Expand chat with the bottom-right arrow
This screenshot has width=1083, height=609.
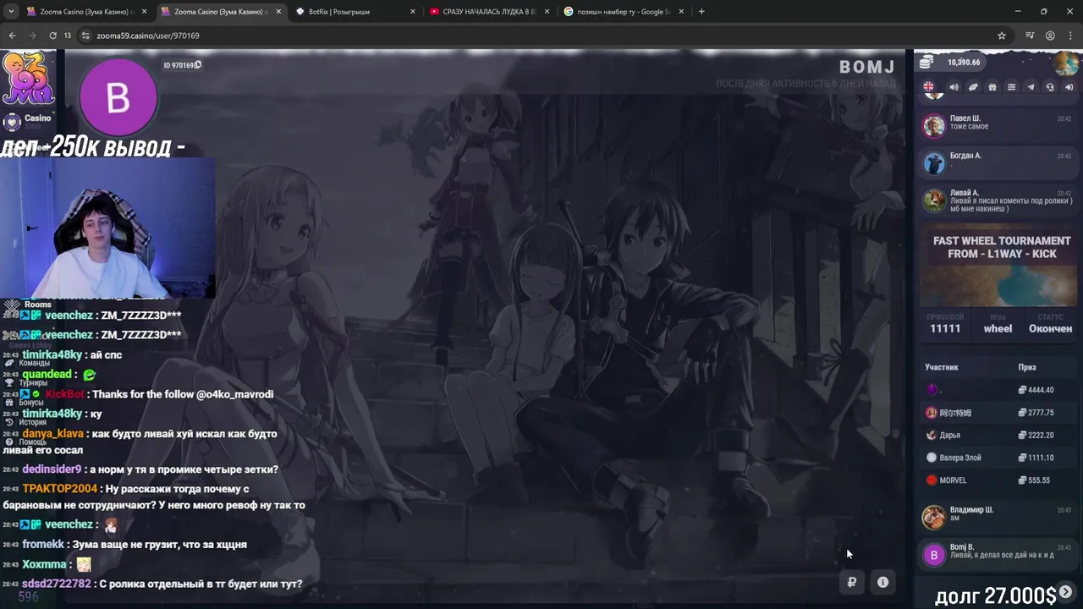pyautogui.click(x=1065, y=592)
